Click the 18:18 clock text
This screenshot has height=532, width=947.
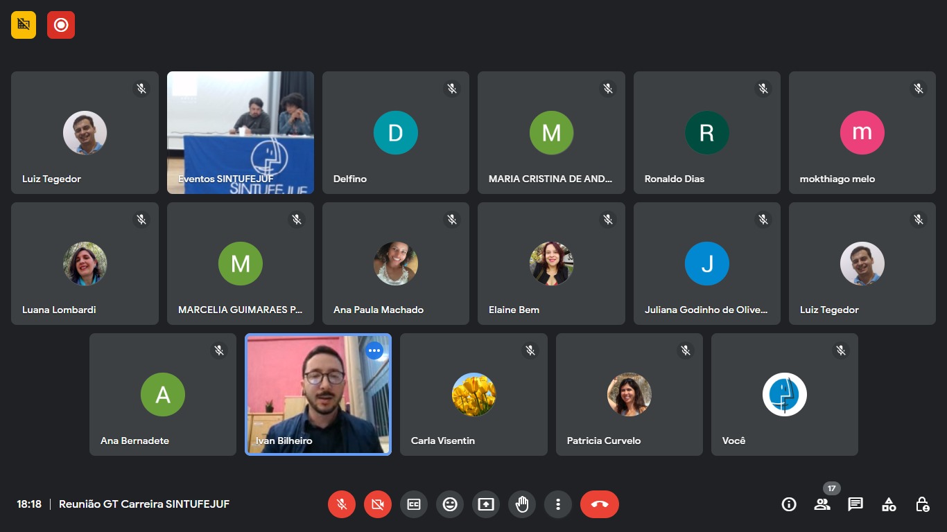click(29, 504)
